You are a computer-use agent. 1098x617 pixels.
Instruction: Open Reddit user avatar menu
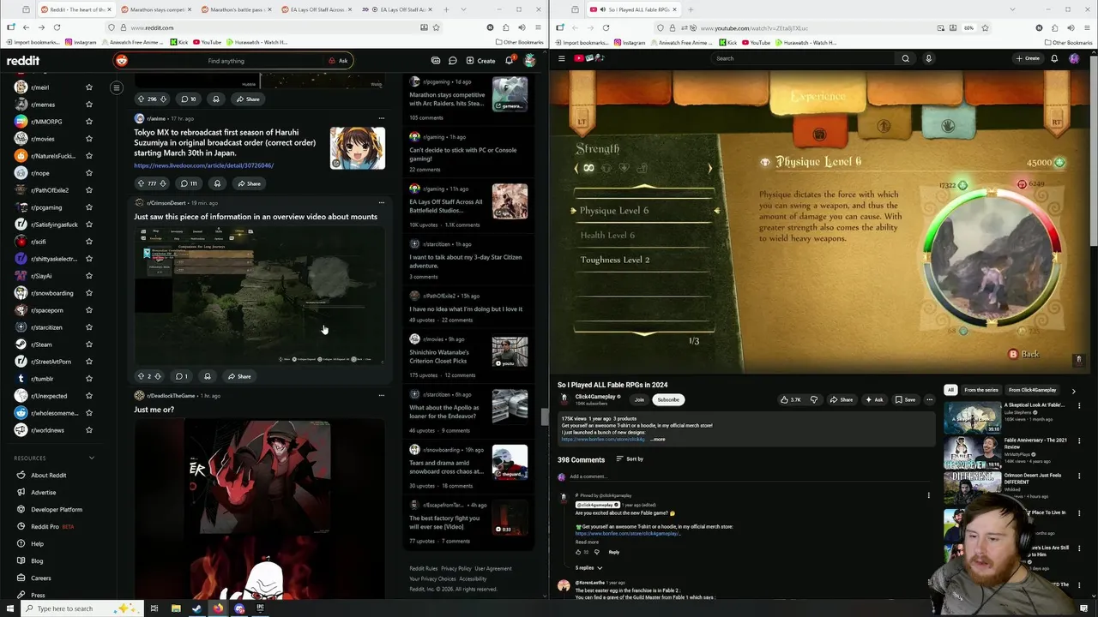point(530,61)
